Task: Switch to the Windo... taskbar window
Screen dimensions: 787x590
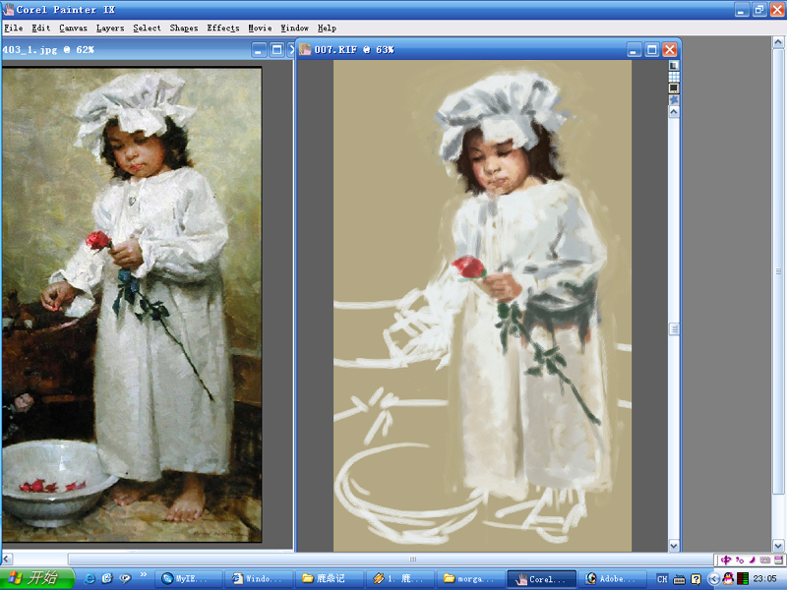Action: click(x=259, y=579)
